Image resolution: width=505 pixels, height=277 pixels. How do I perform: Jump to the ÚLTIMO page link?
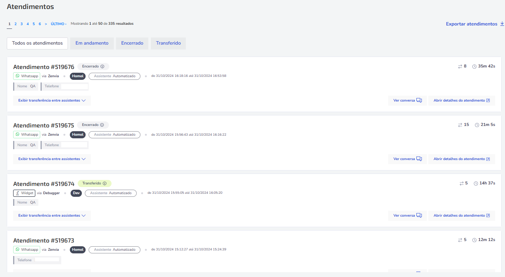[58, 24]
